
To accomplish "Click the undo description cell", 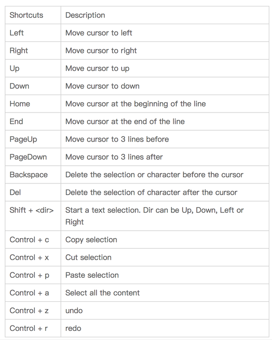I will (x=74, y=310).
